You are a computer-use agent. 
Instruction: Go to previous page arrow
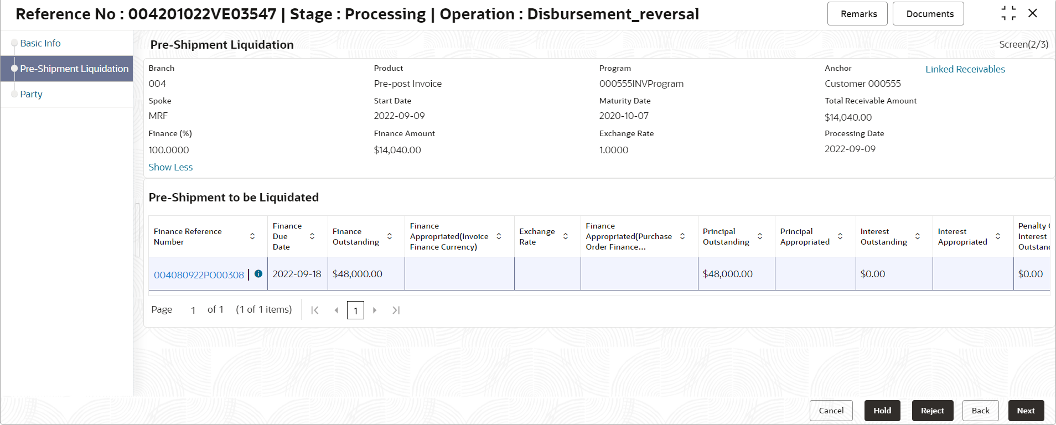(337, 310)
